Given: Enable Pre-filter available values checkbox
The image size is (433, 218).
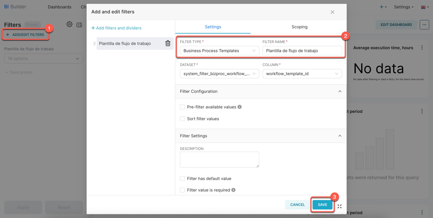Looking at the screenshot, I should click(x=182, y=107).
